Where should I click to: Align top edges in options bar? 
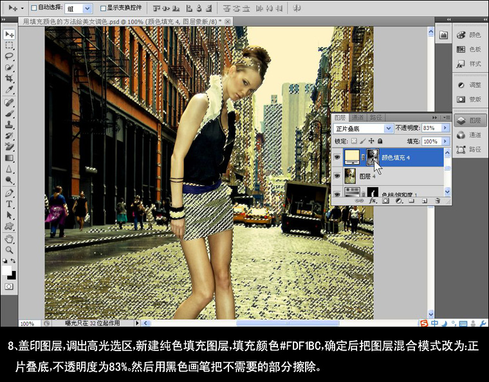coord(157,8)
